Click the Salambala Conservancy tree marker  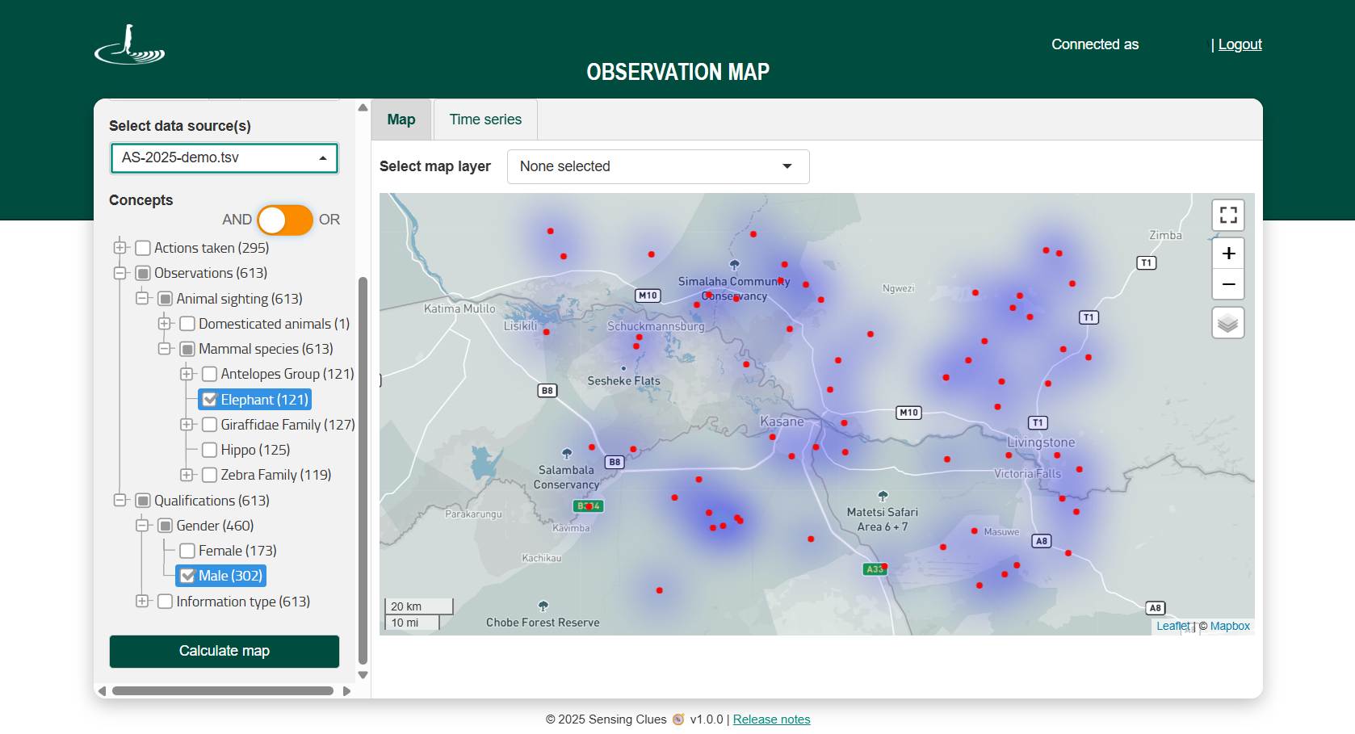[567, 454]
